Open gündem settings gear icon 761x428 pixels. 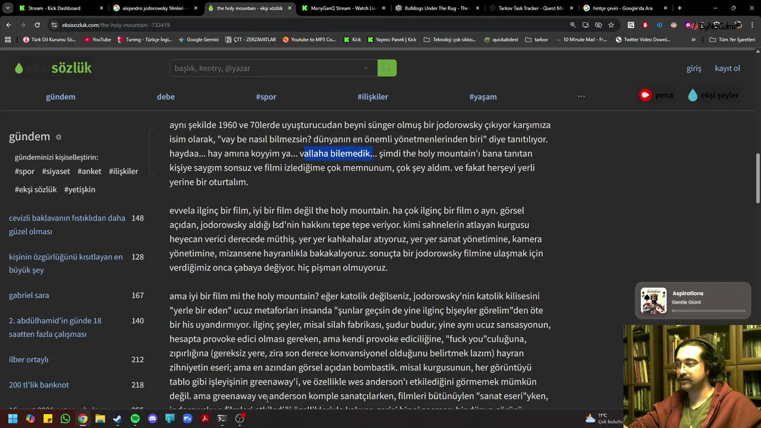click(58, 137)
